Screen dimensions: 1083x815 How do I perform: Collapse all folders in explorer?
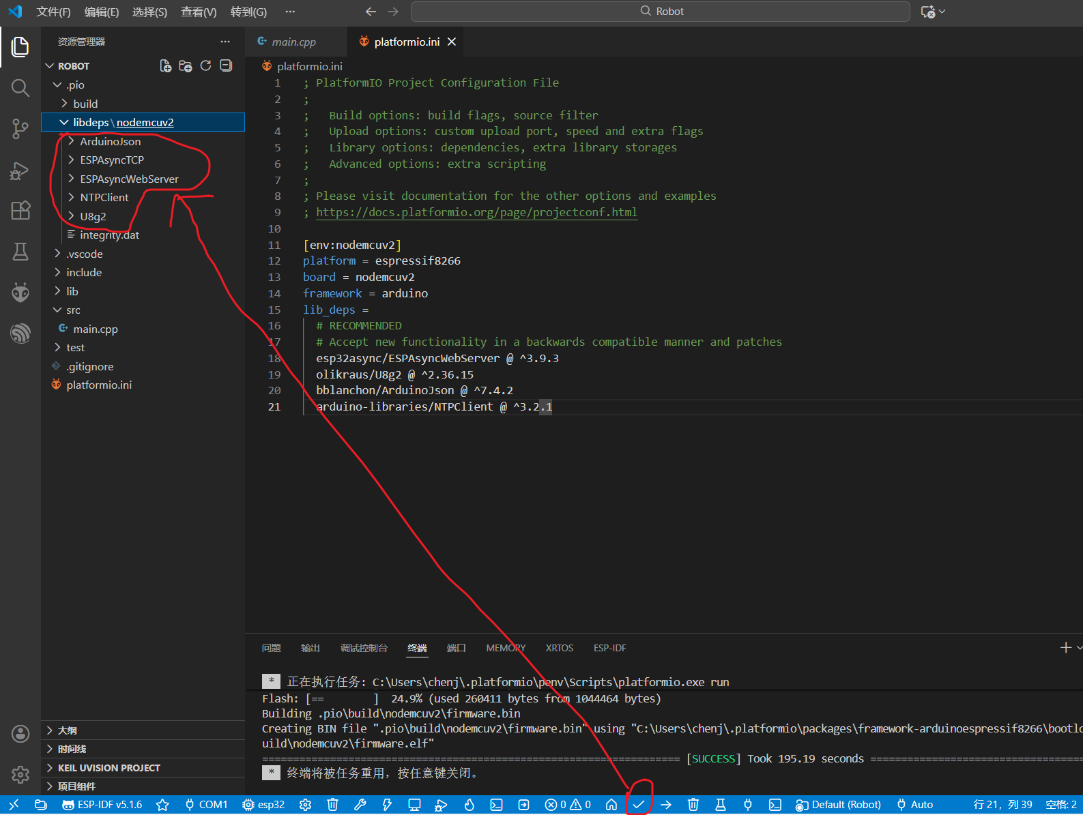(226, 66)
